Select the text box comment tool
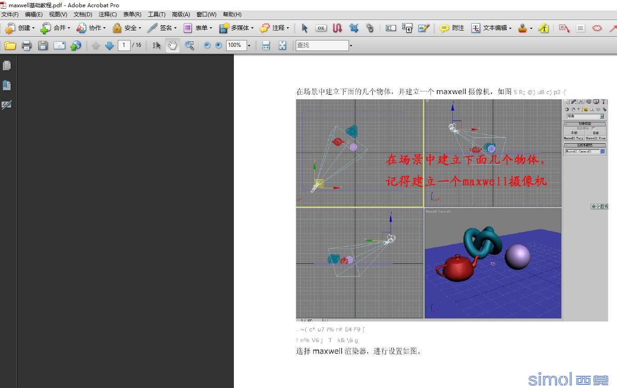617x388 pixels. [x=580, y=28]
